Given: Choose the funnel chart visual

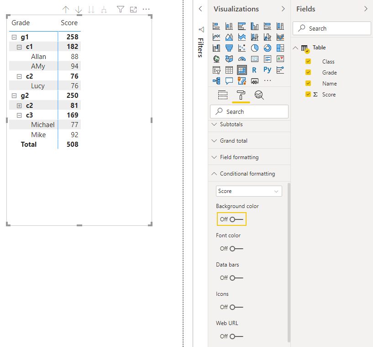Looking at the screenshot, I should point(229,48).
